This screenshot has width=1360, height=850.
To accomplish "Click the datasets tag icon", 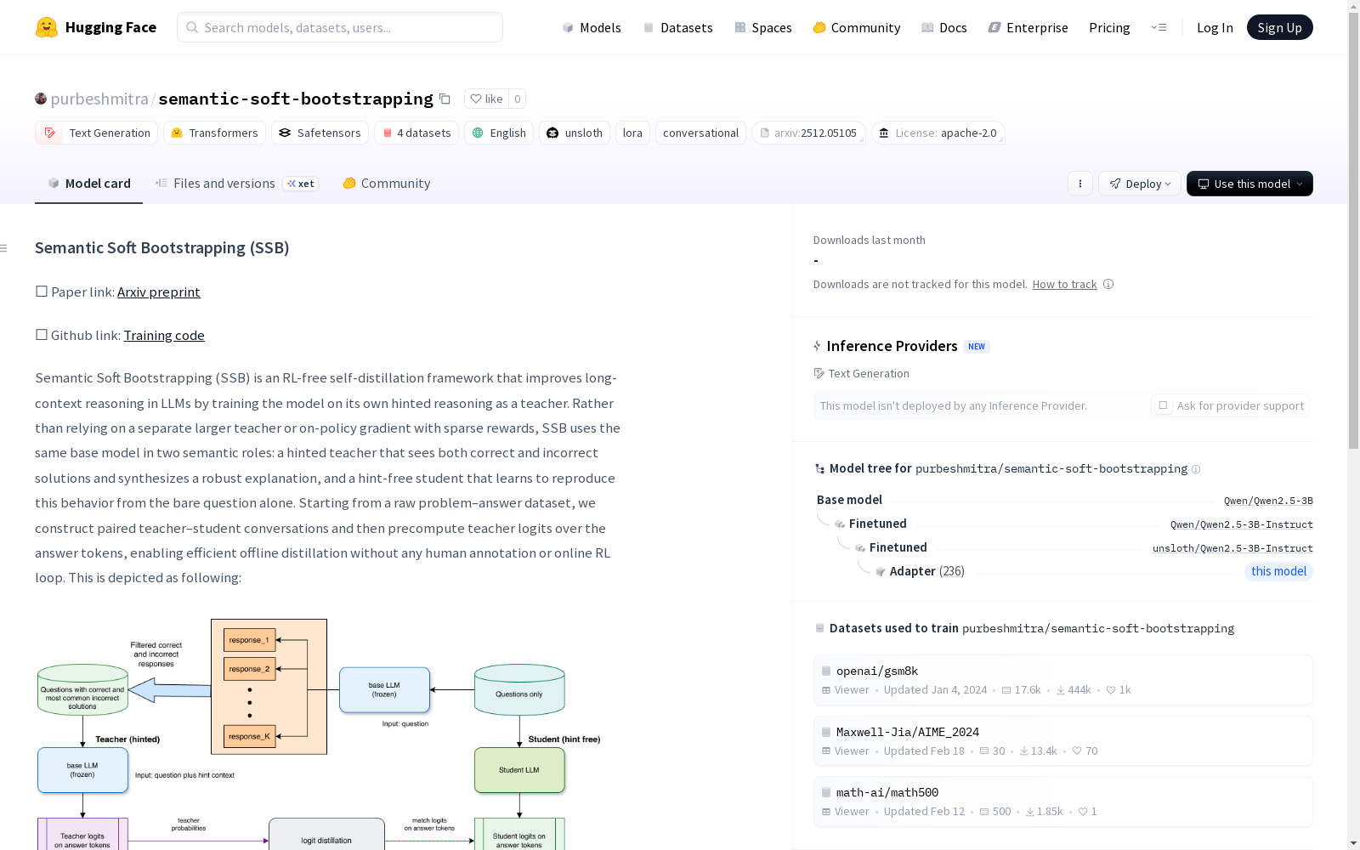I will 388,133.
